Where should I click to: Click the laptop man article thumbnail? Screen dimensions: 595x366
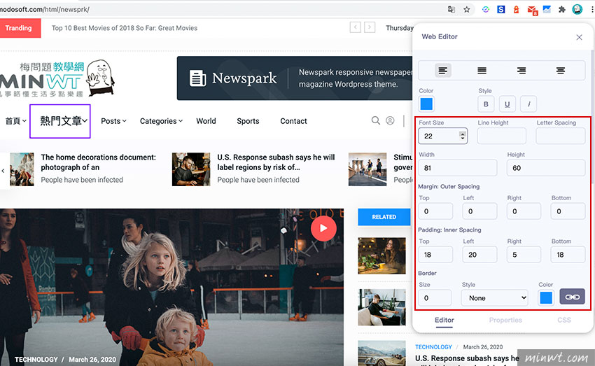tap(191, 169)
